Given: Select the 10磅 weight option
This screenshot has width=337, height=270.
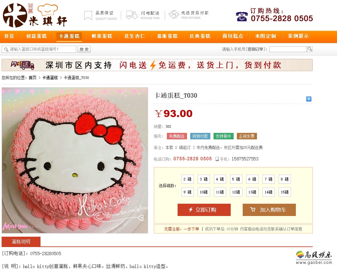Looking at the screenshot, I should pyautogui.click(x=204, y=192).
